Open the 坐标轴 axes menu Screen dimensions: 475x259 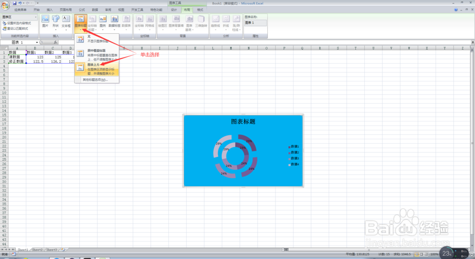(139, 22)
